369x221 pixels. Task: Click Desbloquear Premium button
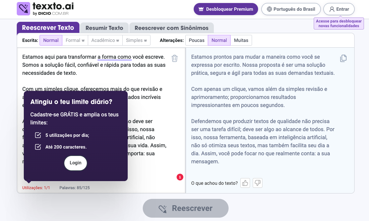(226, 9)
